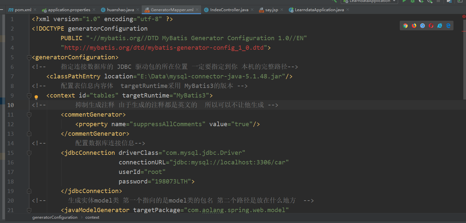Click line number 10 in the gutter
This screenshot has height=223, width=466.
(x=11, y=105)
